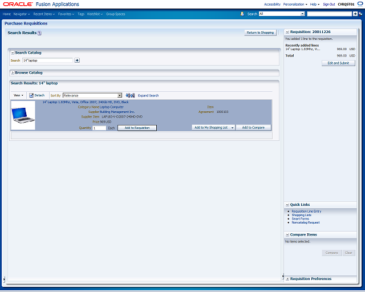Collapse the Search Catalog section

point(13,53)
